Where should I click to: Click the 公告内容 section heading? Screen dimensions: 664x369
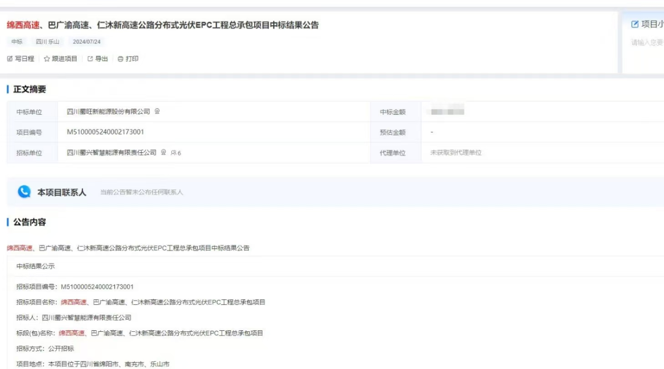[x=30, y=222]
